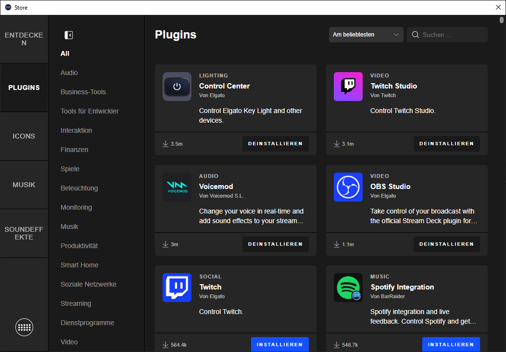Click the Store app icon in title bar

click(8, 7)
